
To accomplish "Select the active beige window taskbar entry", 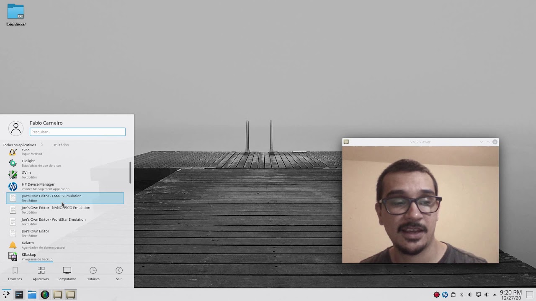I will [x=71, y=294].
